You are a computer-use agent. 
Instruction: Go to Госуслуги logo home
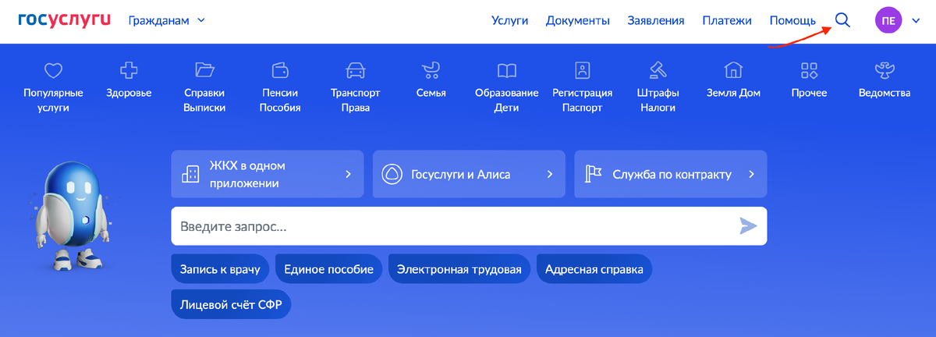tap(64, 20)
